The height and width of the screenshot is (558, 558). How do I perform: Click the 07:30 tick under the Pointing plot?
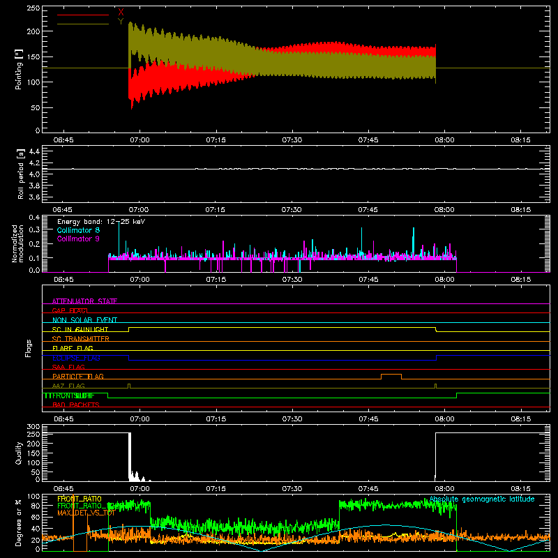[x=292, y=140]
